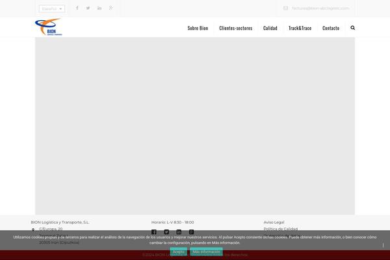Click the large grey content area
Screen dimensions: 390x260
[195, 126]
